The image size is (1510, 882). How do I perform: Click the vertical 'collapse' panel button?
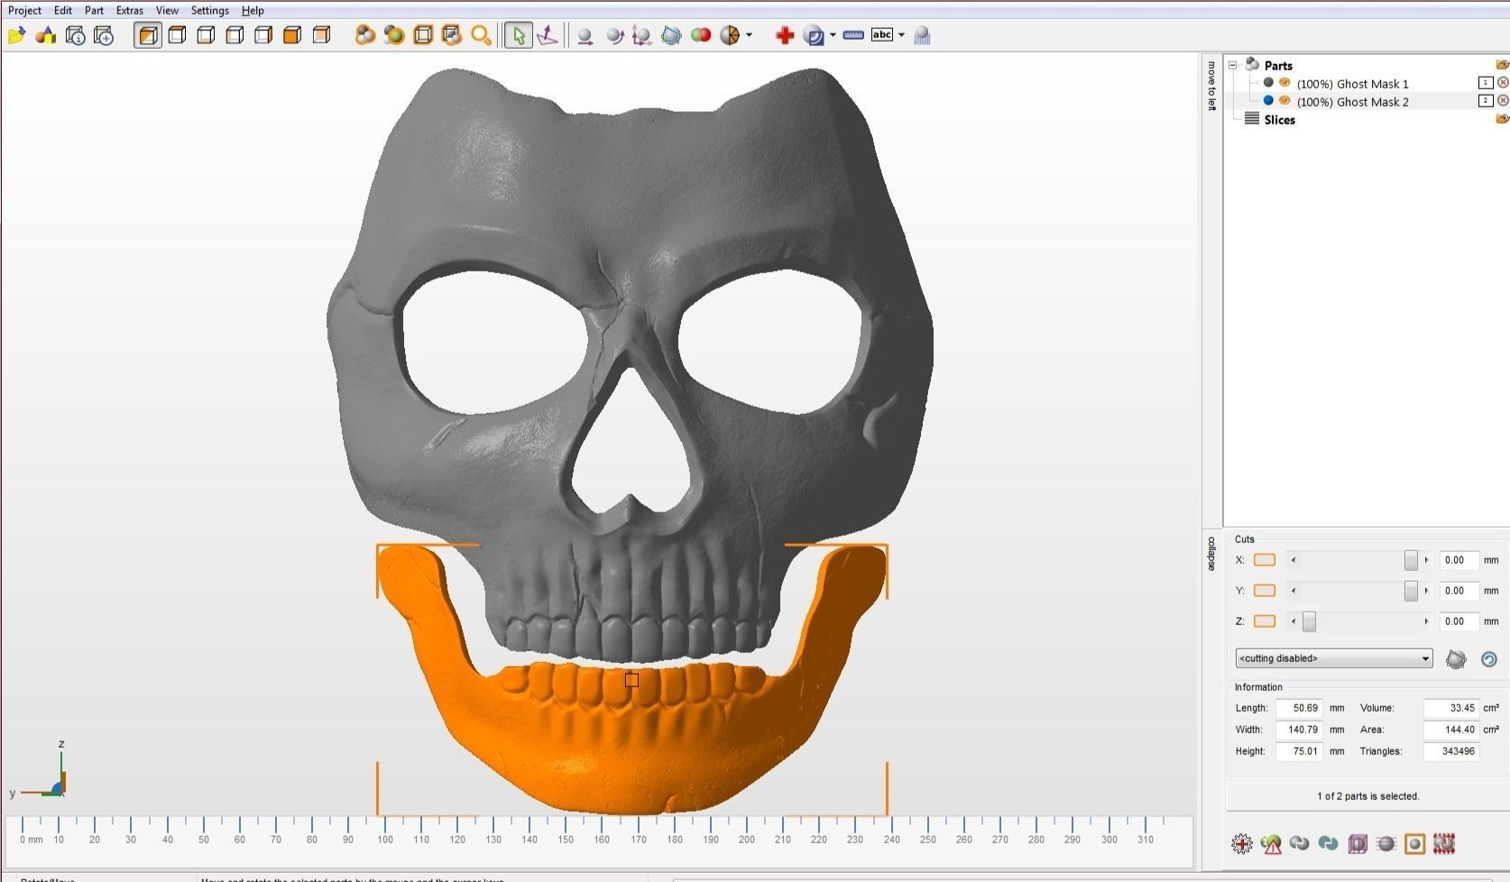click(1211, 554)
